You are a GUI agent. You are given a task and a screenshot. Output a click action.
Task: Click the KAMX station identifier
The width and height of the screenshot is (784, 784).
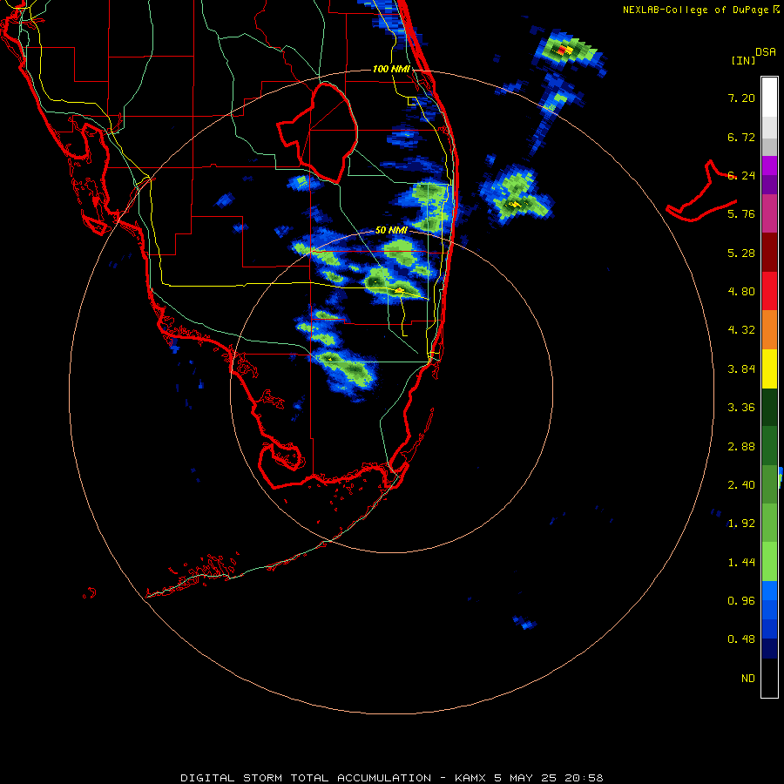[470, 778]
